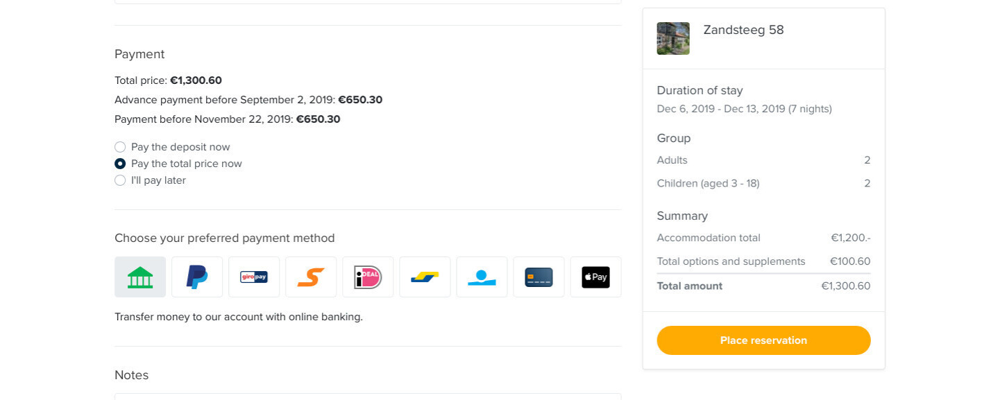
Task: Select the bank transfer payment icon
Action: (140, 277)
